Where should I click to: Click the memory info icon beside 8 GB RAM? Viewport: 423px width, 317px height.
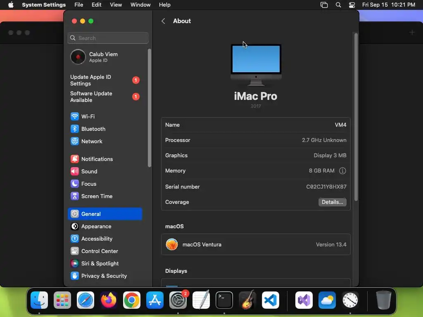342,170
